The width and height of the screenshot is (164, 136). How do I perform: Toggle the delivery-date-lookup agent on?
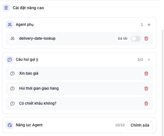coord(135,39)
